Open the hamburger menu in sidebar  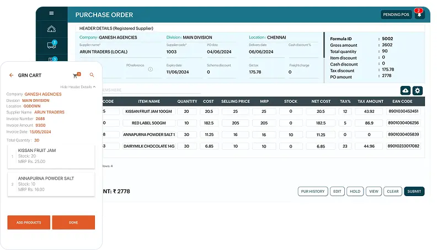[51, 13]
